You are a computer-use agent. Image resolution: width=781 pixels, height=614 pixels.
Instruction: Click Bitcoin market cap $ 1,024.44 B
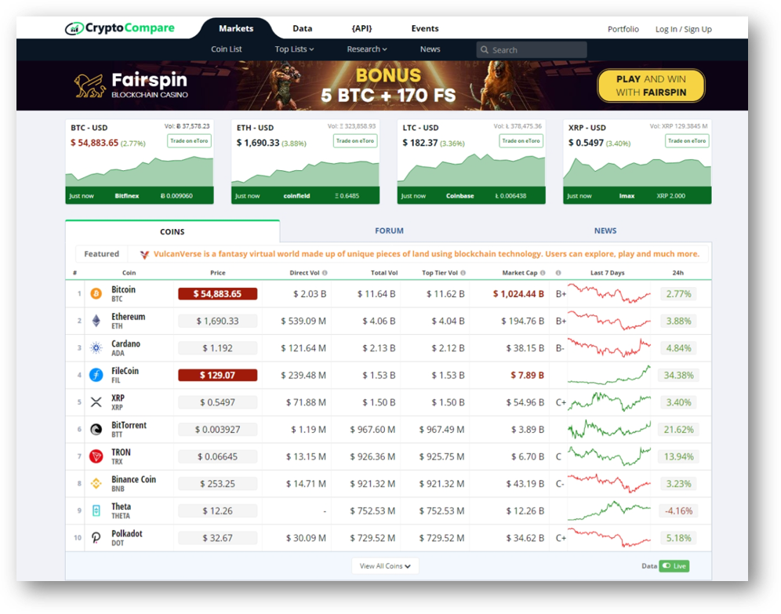point(518,294)
